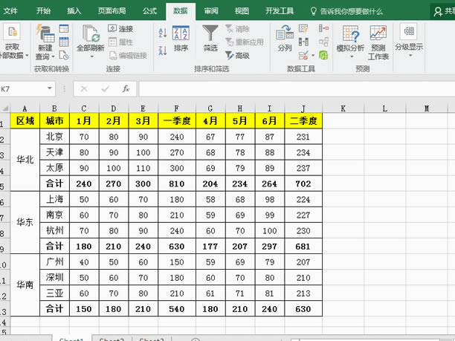Click the Select All corner triangle
Image resolution: width=455 pixels, height=341 pixels.
point(5,108)
